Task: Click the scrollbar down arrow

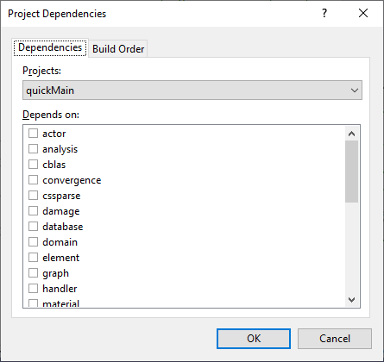Action: click(351, 300)
